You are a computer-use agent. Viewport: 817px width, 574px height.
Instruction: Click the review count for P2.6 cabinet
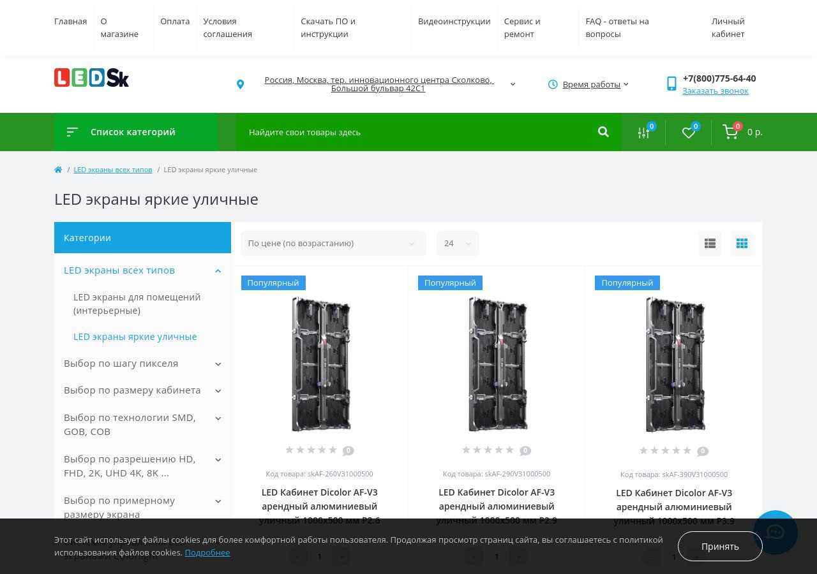348,451
